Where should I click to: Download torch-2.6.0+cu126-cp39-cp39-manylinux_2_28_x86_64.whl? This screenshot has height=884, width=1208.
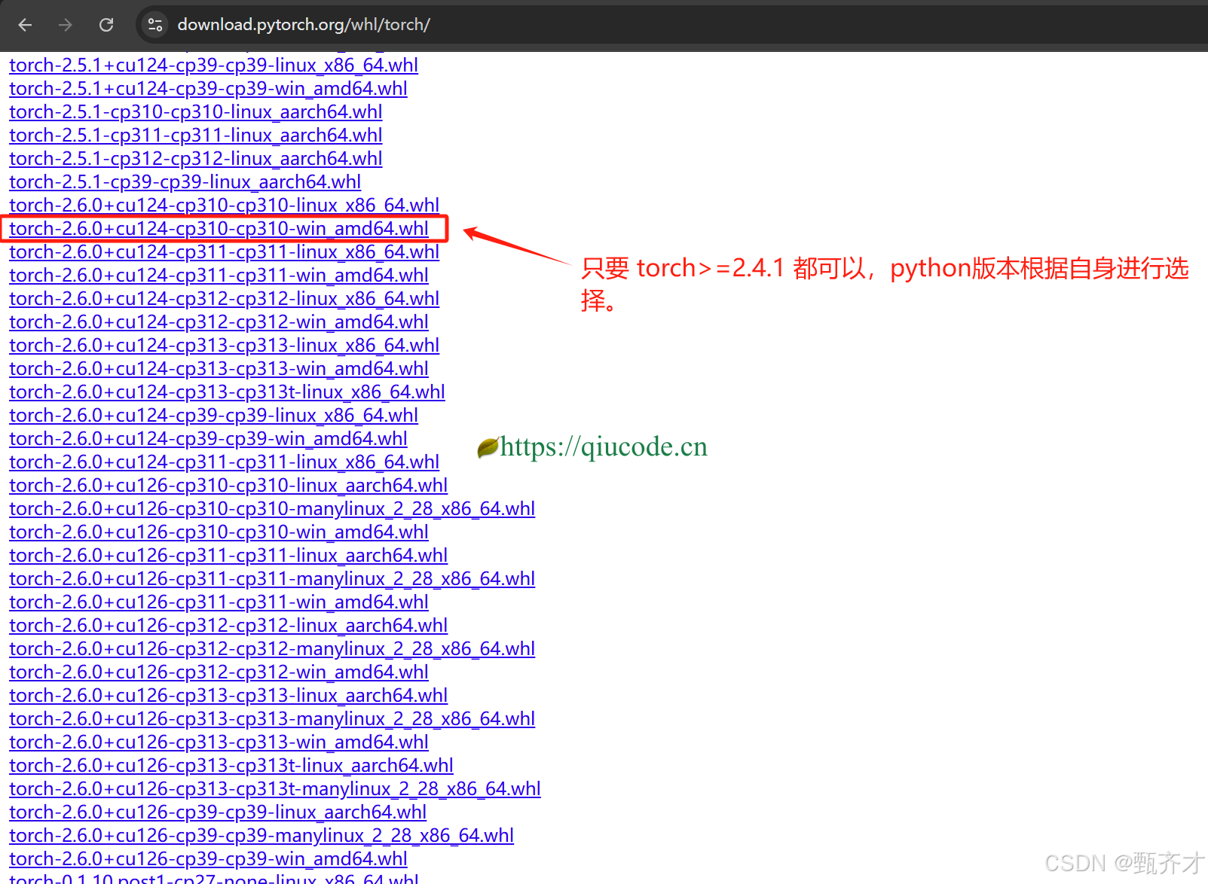[261, 836]
